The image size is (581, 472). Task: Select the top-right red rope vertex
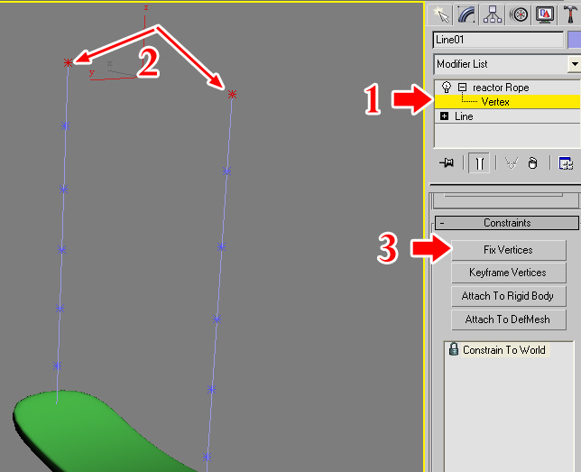click(x=232, y=94)
